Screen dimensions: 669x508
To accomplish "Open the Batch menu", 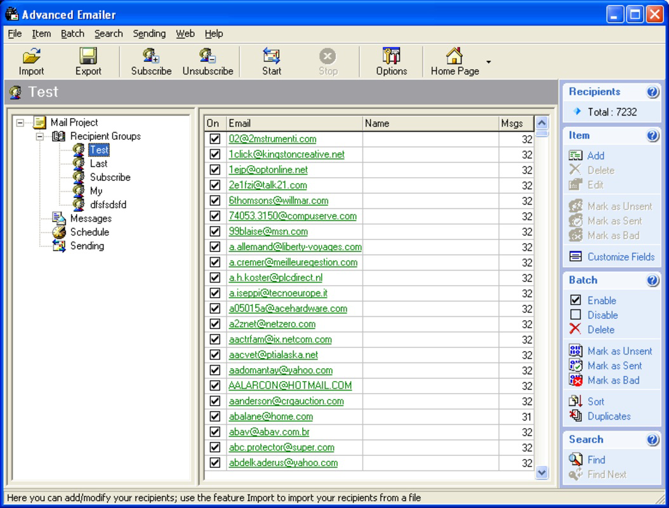I will [72, 33].
